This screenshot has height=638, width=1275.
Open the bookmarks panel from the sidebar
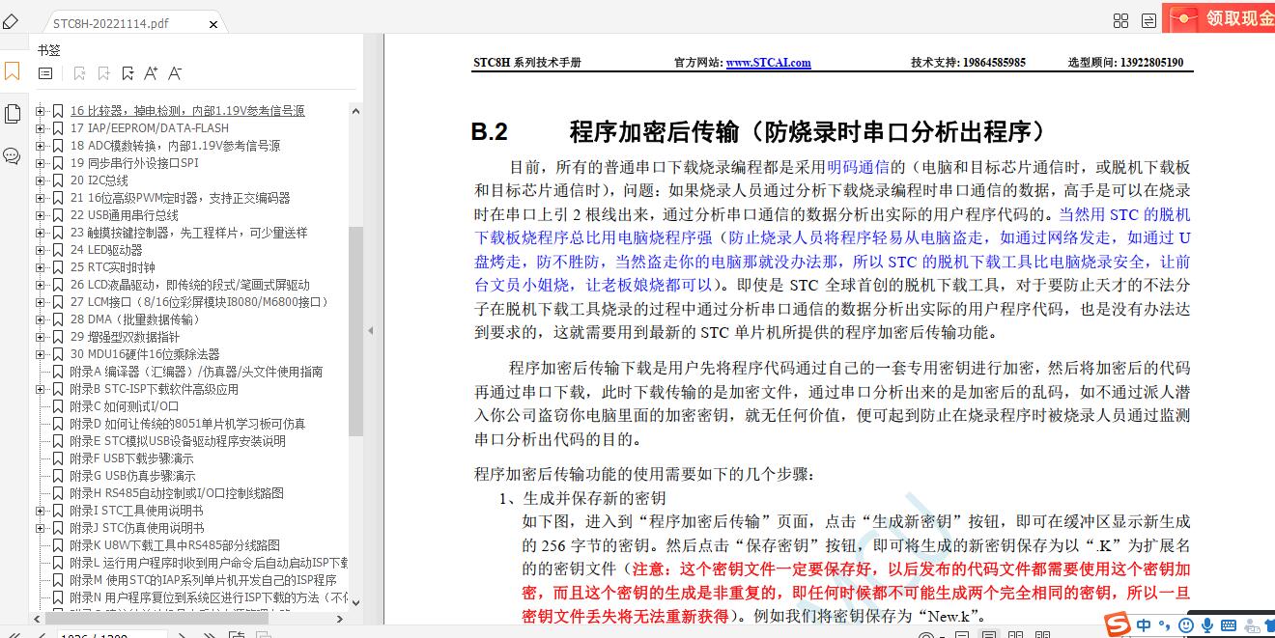pyautogui.click(x=12, y=71)
